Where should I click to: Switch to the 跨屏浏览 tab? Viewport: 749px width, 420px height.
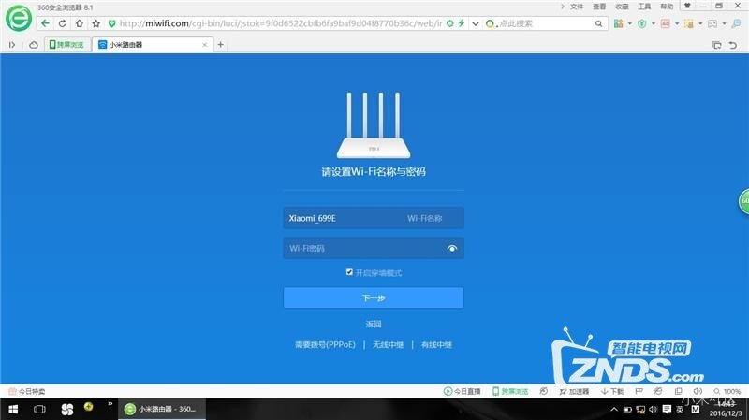point(66,44)
